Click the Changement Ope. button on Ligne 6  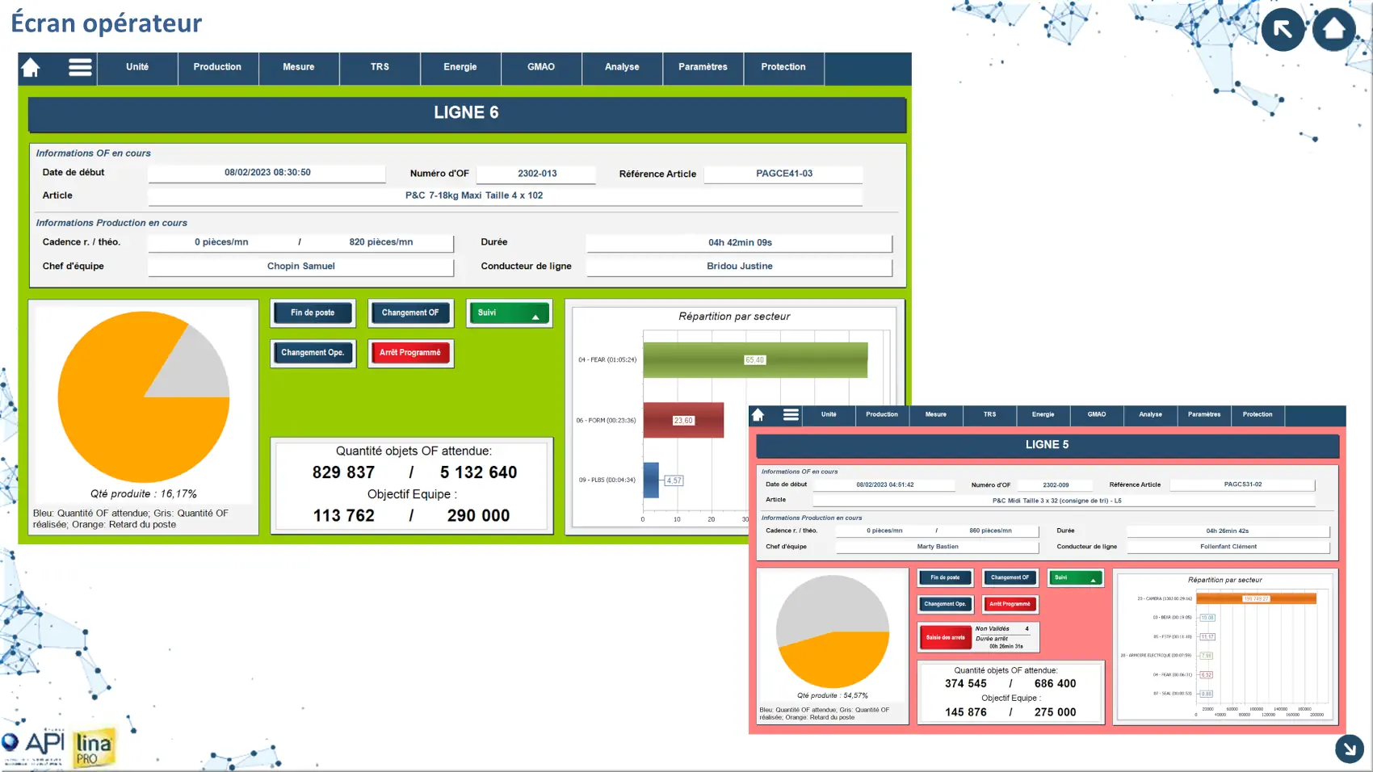(x=313, y=353)
